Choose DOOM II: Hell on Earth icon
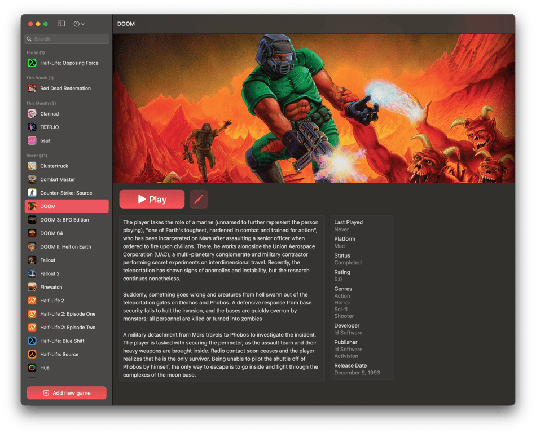Image resolution: width=536 pixels, height=433 pixels. [x=32, y=246]
